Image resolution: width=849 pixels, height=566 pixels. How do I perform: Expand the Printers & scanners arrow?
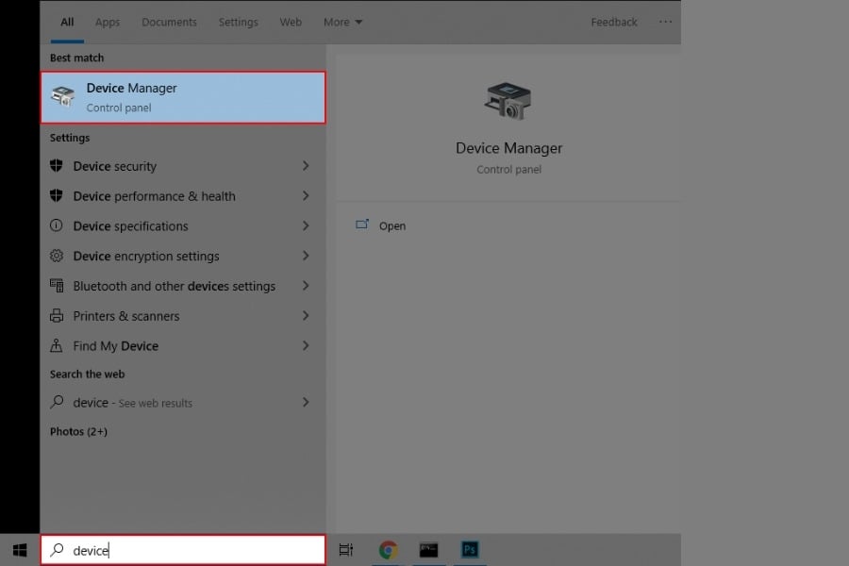tap(306, 316)
